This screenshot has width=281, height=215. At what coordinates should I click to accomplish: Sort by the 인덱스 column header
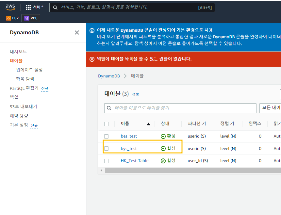pyautogui.click(x=255, y=124)
